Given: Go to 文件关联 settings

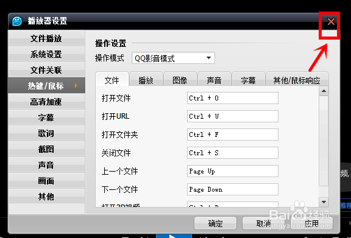Looking at the screenshot, I should 46,70.
